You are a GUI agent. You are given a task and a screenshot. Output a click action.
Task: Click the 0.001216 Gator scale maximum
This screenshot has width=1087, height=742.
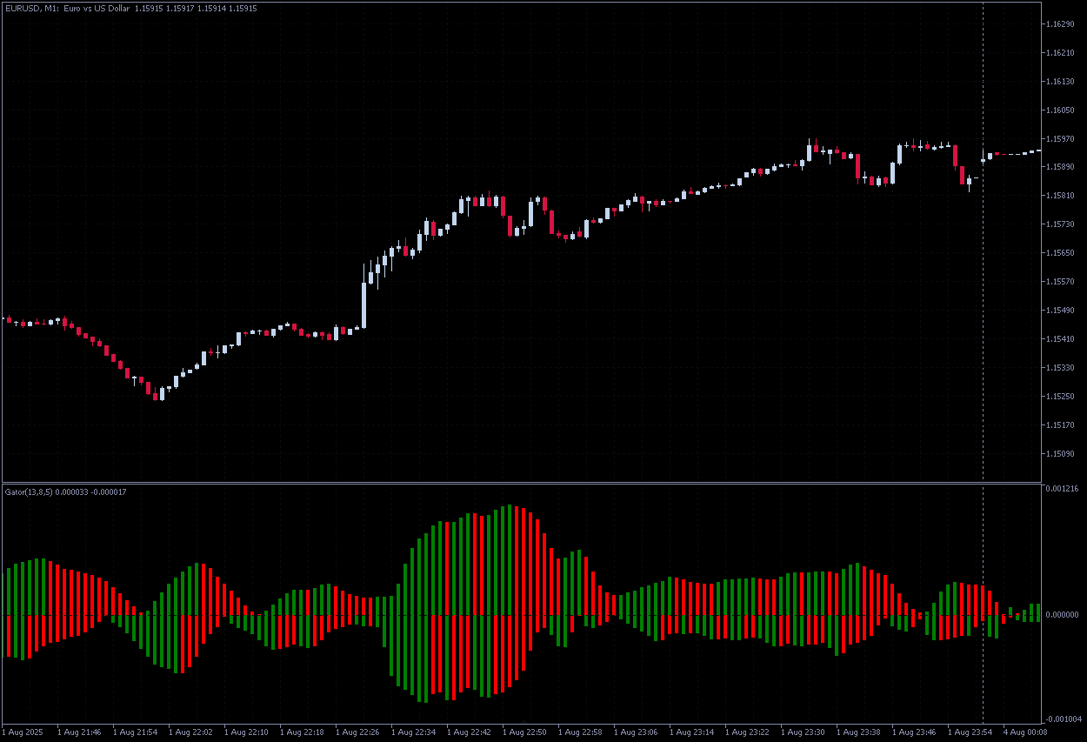(1062, 489)
